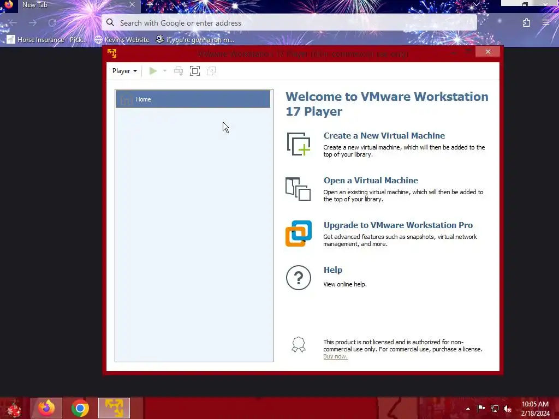The width and height of the screenshot is (559, 419).
Task: Select Upgrade to VMware Workstation Pro link
Action: click(x=398, y=225)
